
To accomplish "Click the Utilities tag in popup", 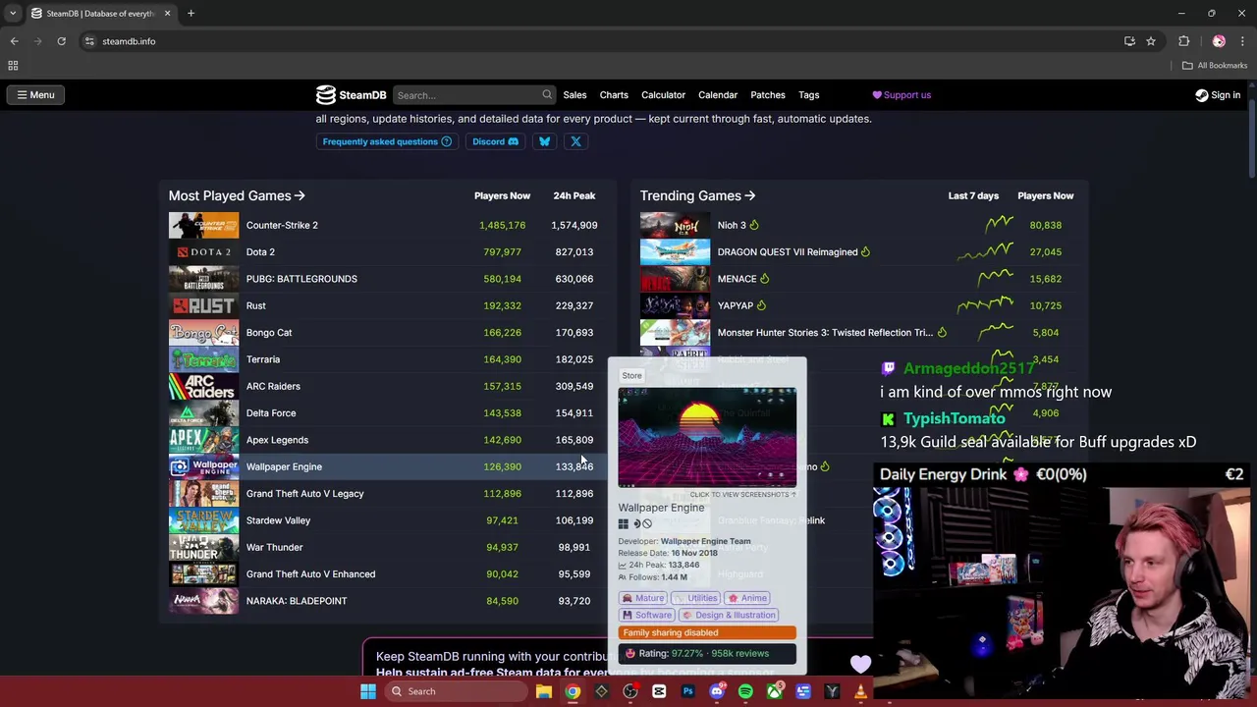I will pyautogui.click(x=696, y=598).
